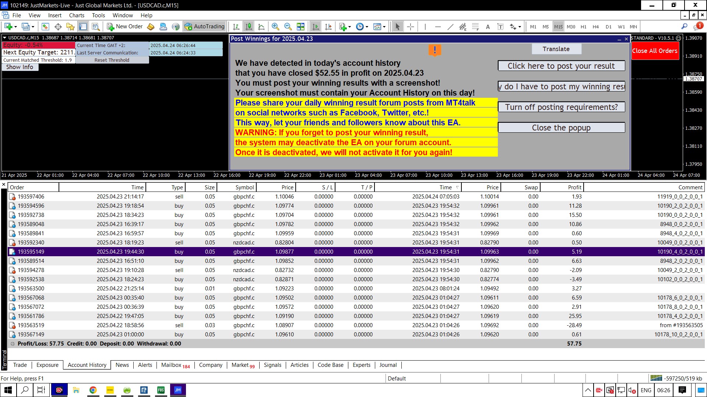Switch timeframe to H1
The image size is (707, 397).
pos(583,26)
